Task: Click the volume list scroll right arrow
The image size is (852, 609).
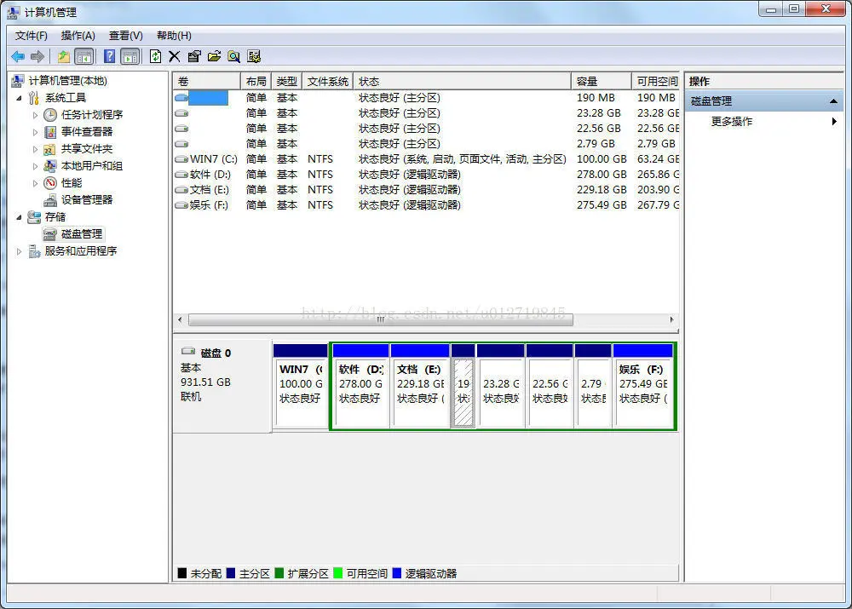Action: coord(671,320)
